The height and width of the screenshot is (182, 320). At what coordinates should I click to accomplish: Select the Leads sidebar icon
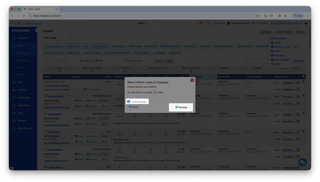14,46
